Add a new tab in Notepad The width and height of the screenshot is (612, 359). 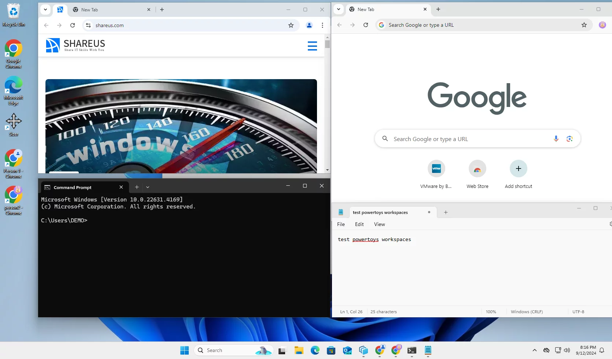tap(446, 212)
